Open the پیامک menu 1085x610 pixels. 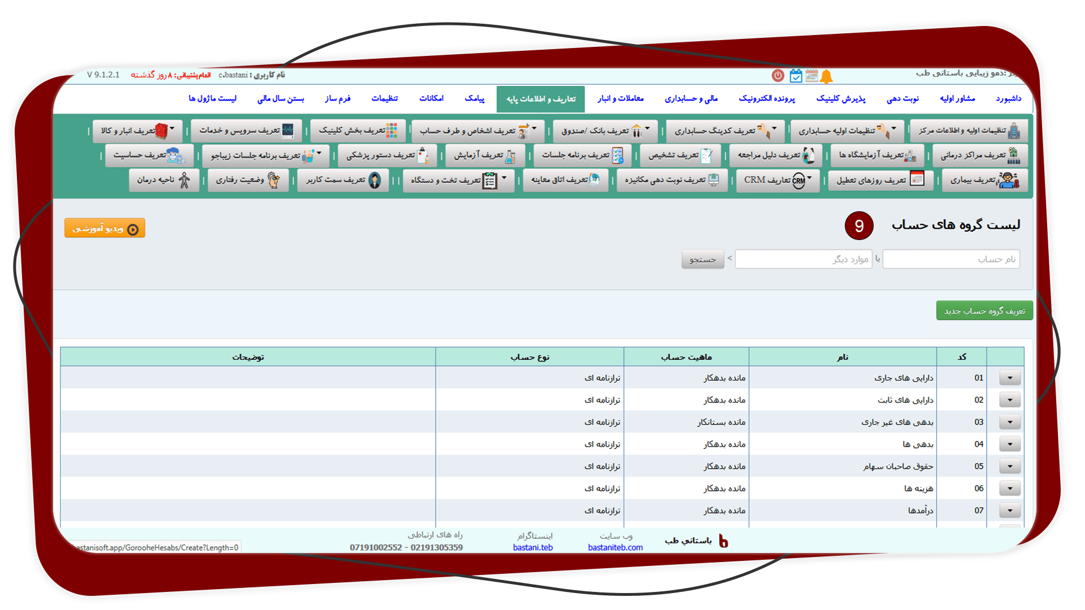(474, 99)
